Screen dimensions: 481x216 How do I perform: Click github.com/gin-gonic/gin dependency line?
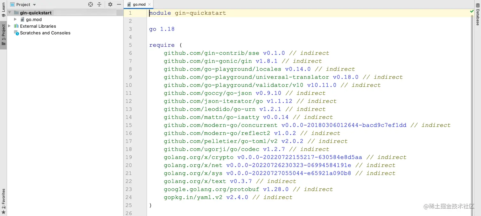coord(243,61)
